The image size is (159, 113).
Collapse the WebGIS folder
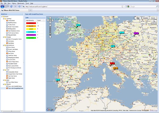[3, 84]
